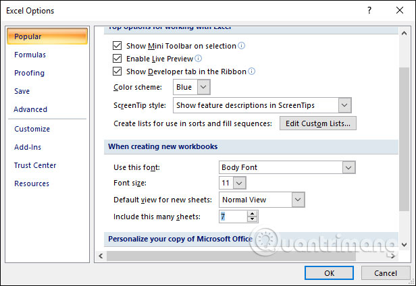Expand the Use this font dropdown
The width and height of the screenshot is (416, 286).
tap(348, 167)
